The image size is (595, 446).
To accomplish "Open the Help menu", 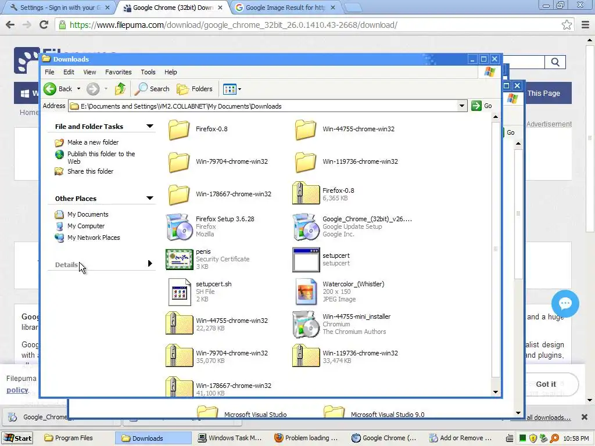I will coord(170,72).
